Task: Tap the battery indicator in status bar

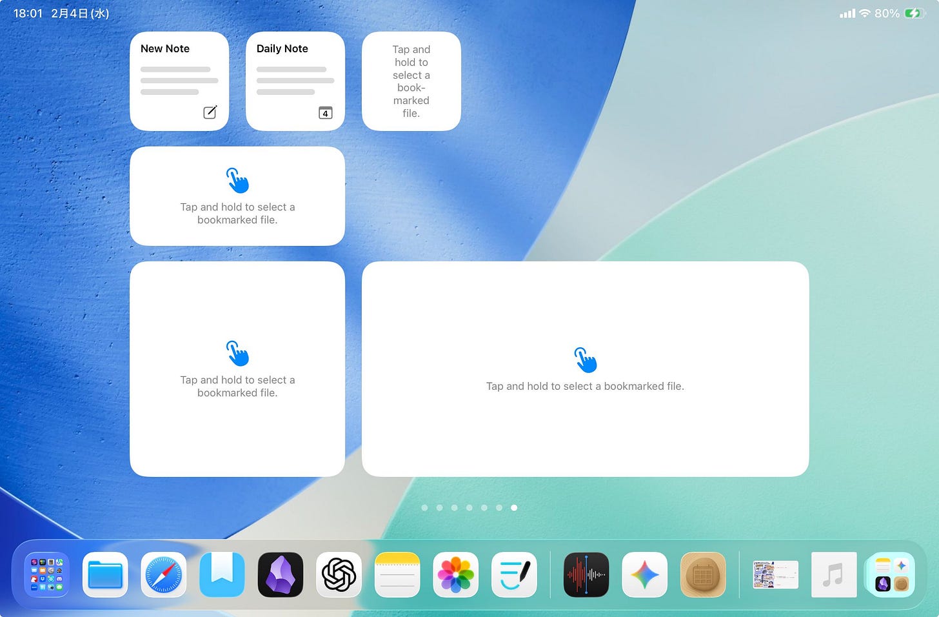Action: coord(915,13)
